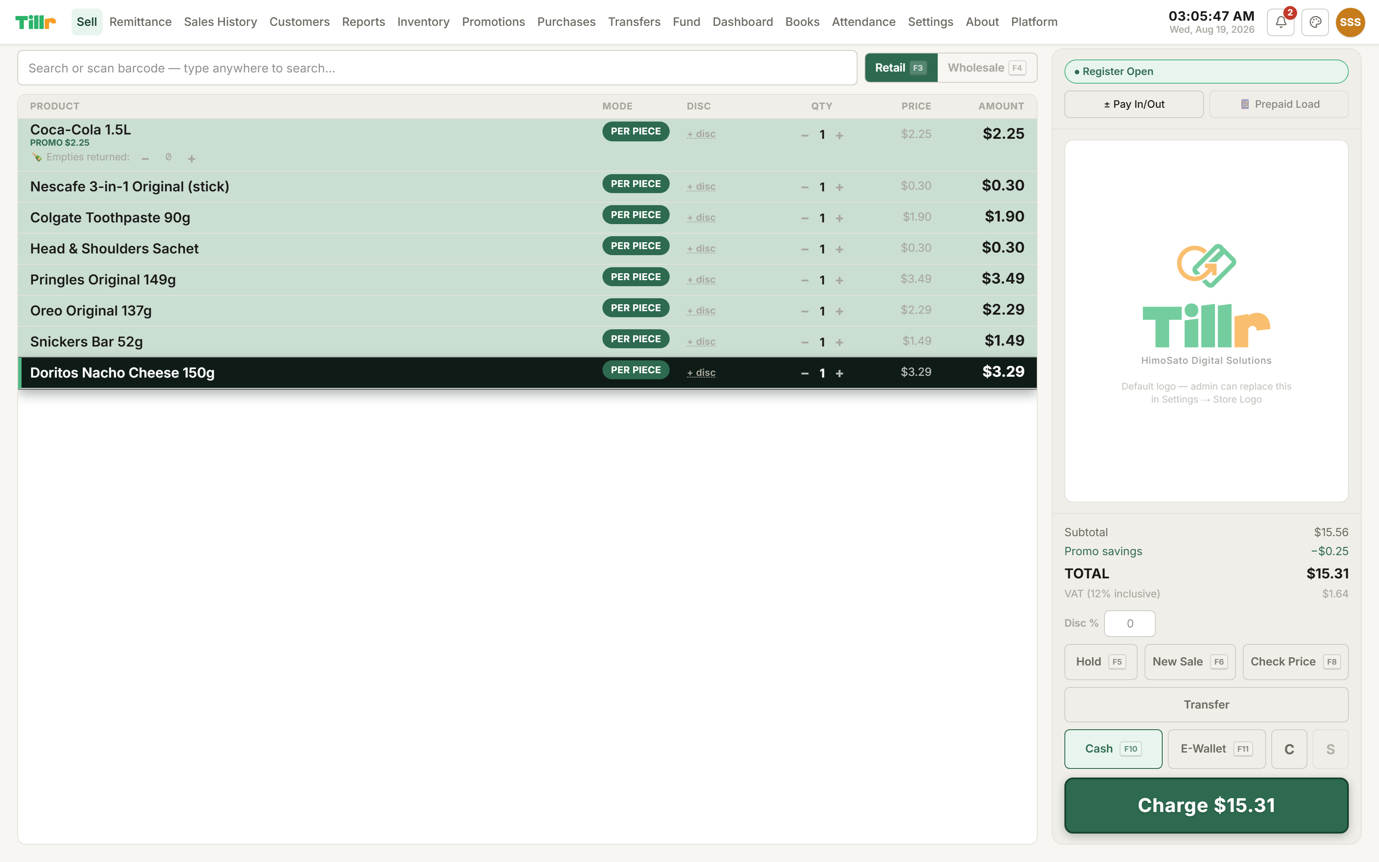Increase quantity for Colgate Toothpaste 90g
Viewport: 1379px width, 862px height.
click(x=839, y=219)
